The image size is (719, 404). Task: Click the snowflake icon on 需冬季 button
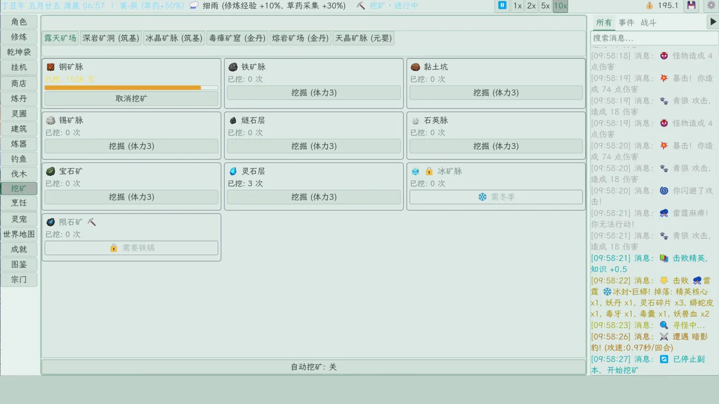(483, 197)
